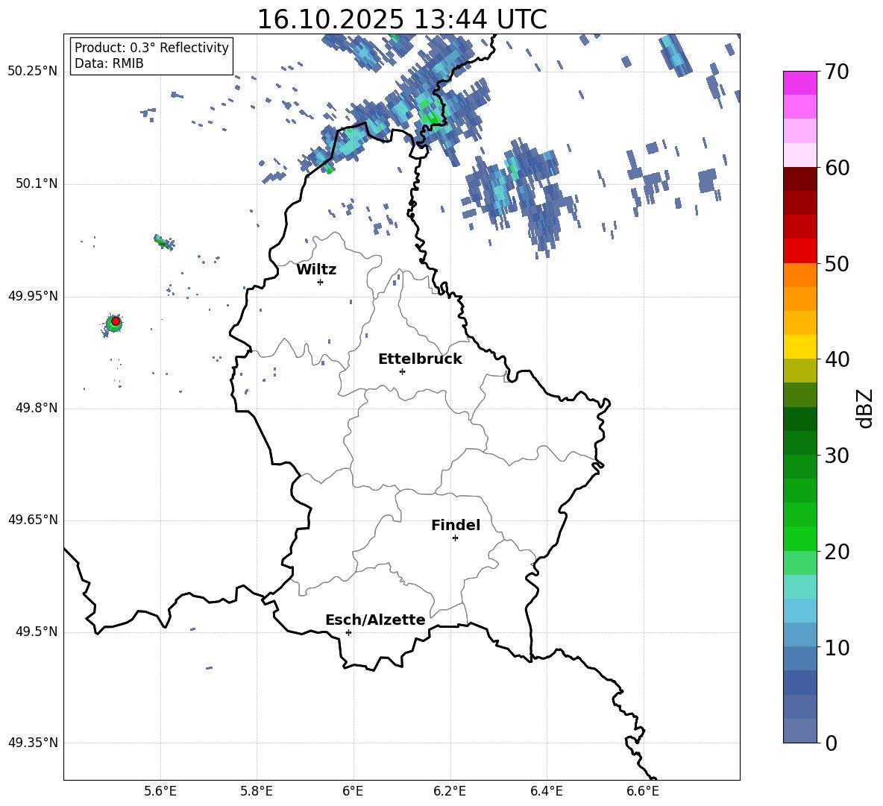The width and height of the screenshot is (883, 806).
Task: Click the cross marker below Ettelbruck
Action: [402, 371]
